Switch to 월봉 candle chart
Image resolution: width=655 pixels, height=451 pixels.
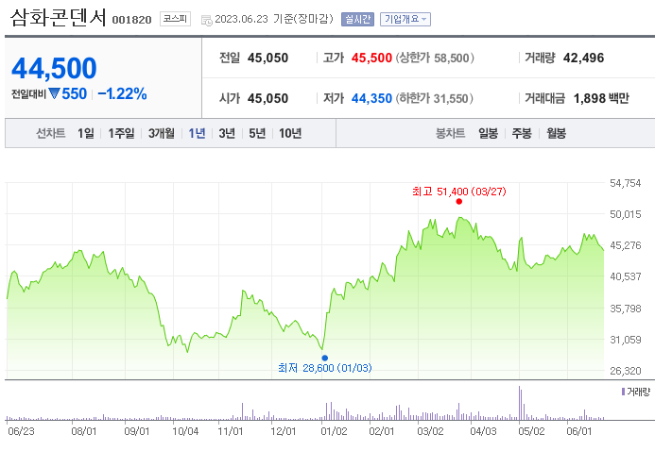pyautogui.click(x=556, y=133)
